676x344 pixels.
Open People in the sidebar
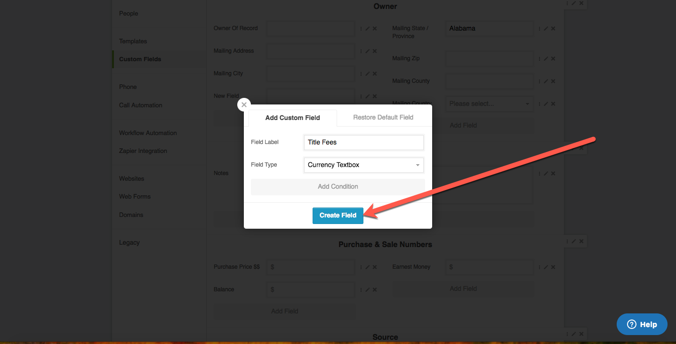129,14
